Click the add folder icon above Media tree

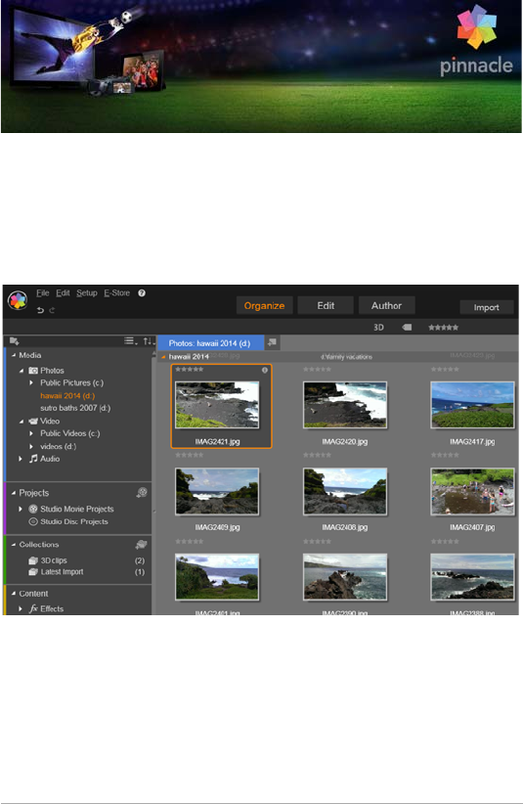click(15, 341)
